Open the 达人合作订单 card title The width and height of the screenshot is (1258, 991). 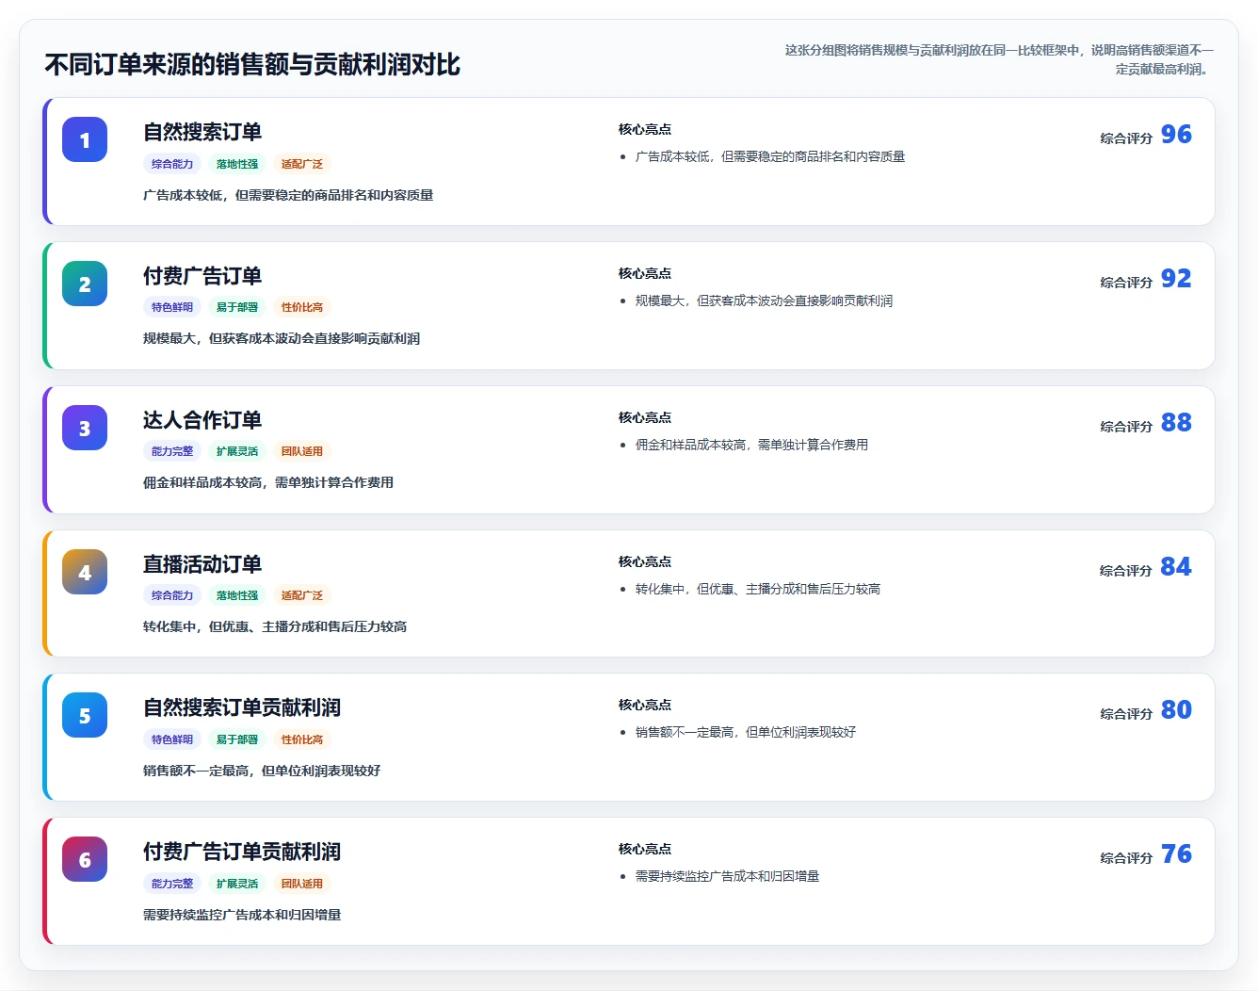click(202, 420)
